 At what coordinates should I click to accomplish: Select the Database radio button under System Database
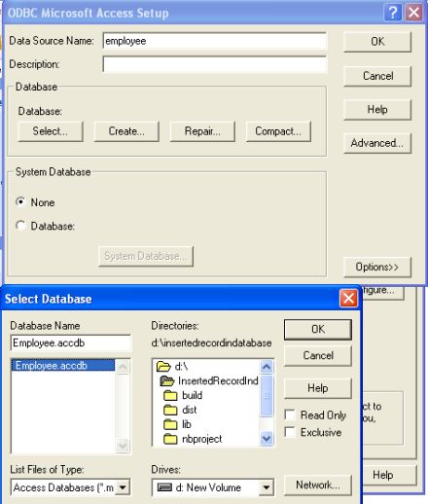[x=20, y=226]
